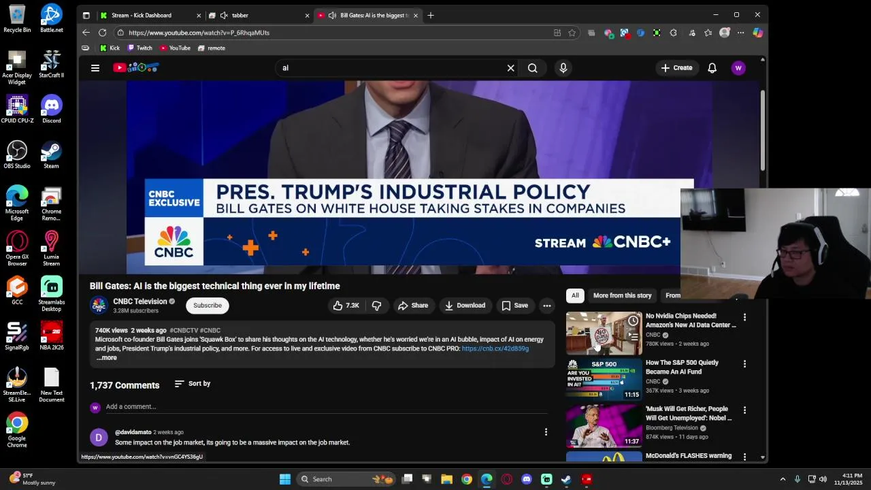Open menu for S&P 500 AI Fund video

coord(744,364)
